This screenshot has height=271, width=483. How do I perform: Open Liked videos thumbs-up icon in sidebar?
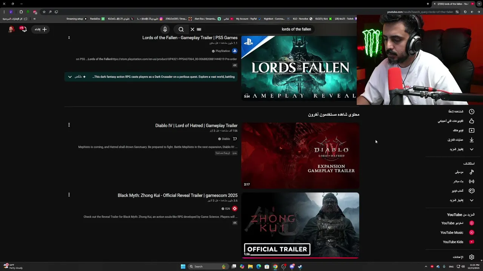(x=472, y=121)
